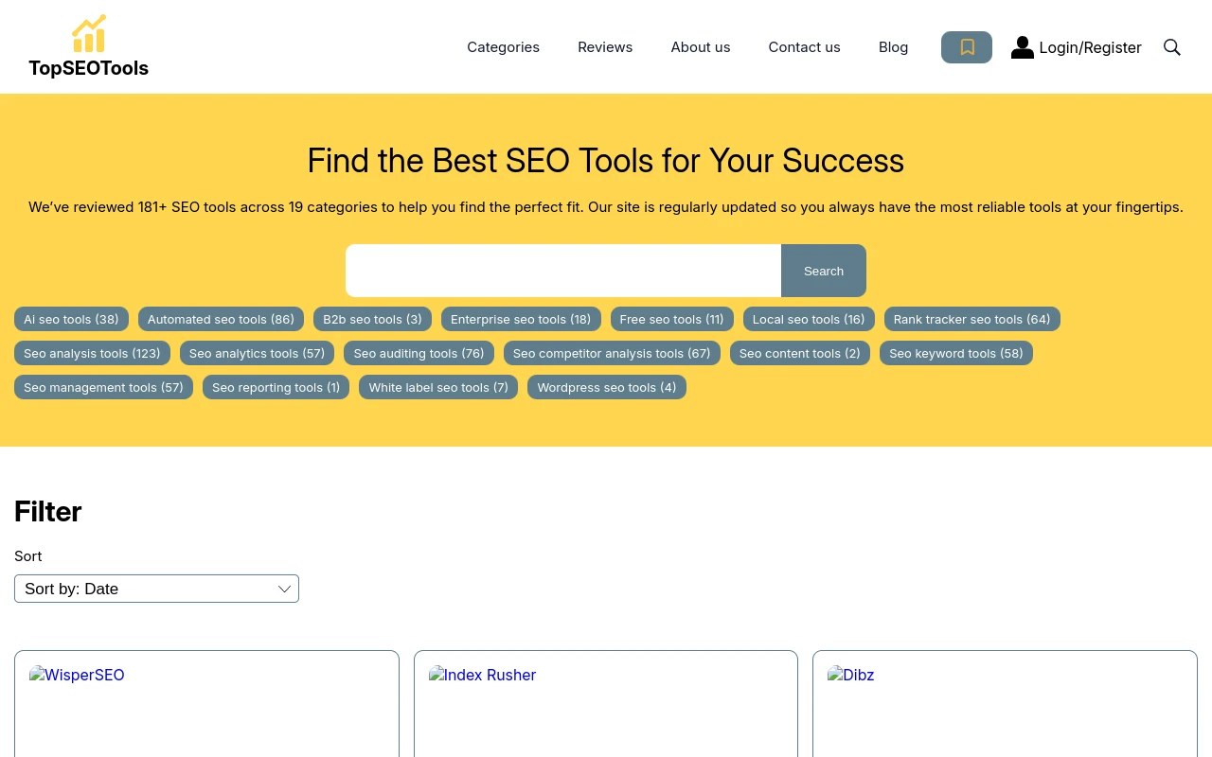Open the search magnifier icon
This screenshot has height=757, width=1212.
[1172, 46]
